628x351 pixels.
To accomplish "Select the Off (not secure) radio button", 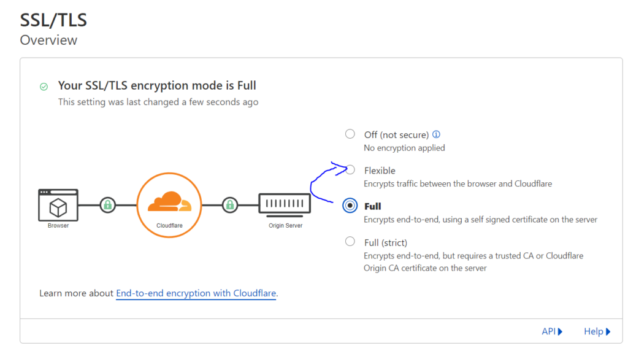I will click(x=350, y=134).
